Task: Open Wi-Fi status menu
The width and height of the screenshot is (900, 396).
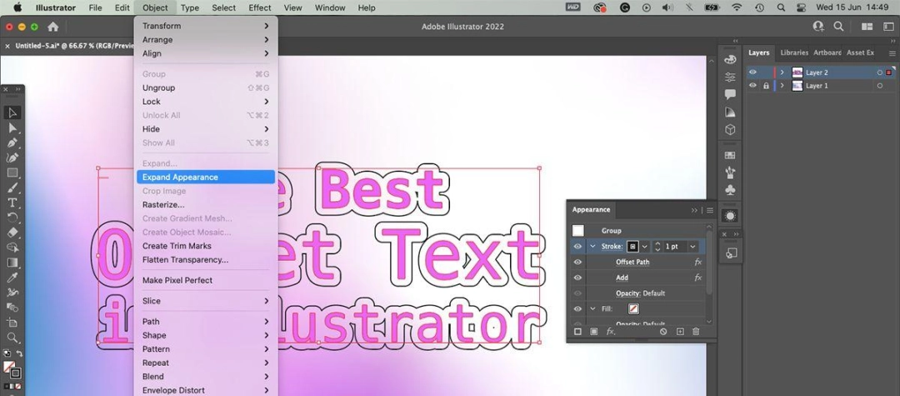Action: tap(737, 8)
